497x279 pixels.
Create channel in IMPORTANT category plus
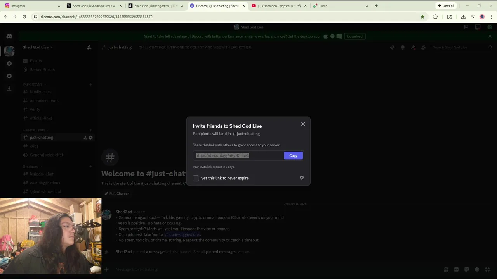click(90, 84)
